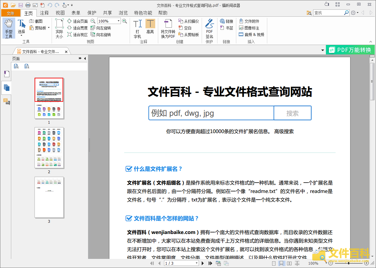Close the 文件百科 document tab
This screenshot has width=376, height=268.
(x=67, y=52)
